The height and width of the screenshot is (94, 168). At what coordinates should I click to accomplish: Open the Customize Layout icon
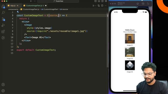pyautogui.click(x=106, y=1)
